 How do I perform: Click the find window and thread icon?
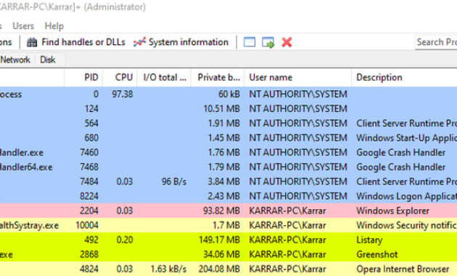(268, 42)
